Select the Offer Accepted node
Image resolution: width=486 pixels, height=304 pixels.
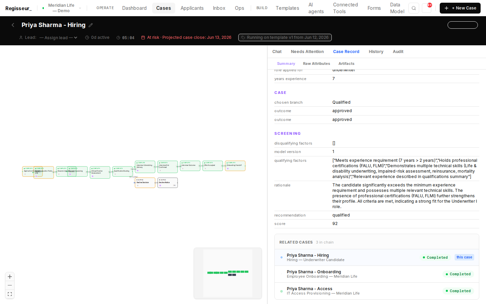tap(213, 166)
